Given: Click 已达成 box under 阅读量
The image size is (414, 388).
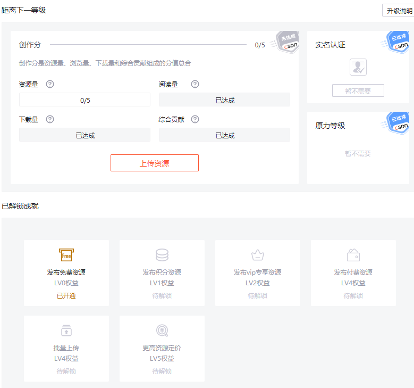Looking at the screenshot, I should (x=224, y=100).
